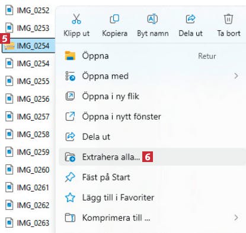Click the Ta bort trash icon
246x233 pixels.
[228, 19]
